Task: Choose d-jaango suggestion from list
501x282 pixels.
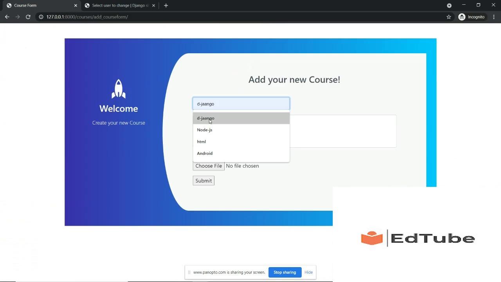Action: pos(241,118)
